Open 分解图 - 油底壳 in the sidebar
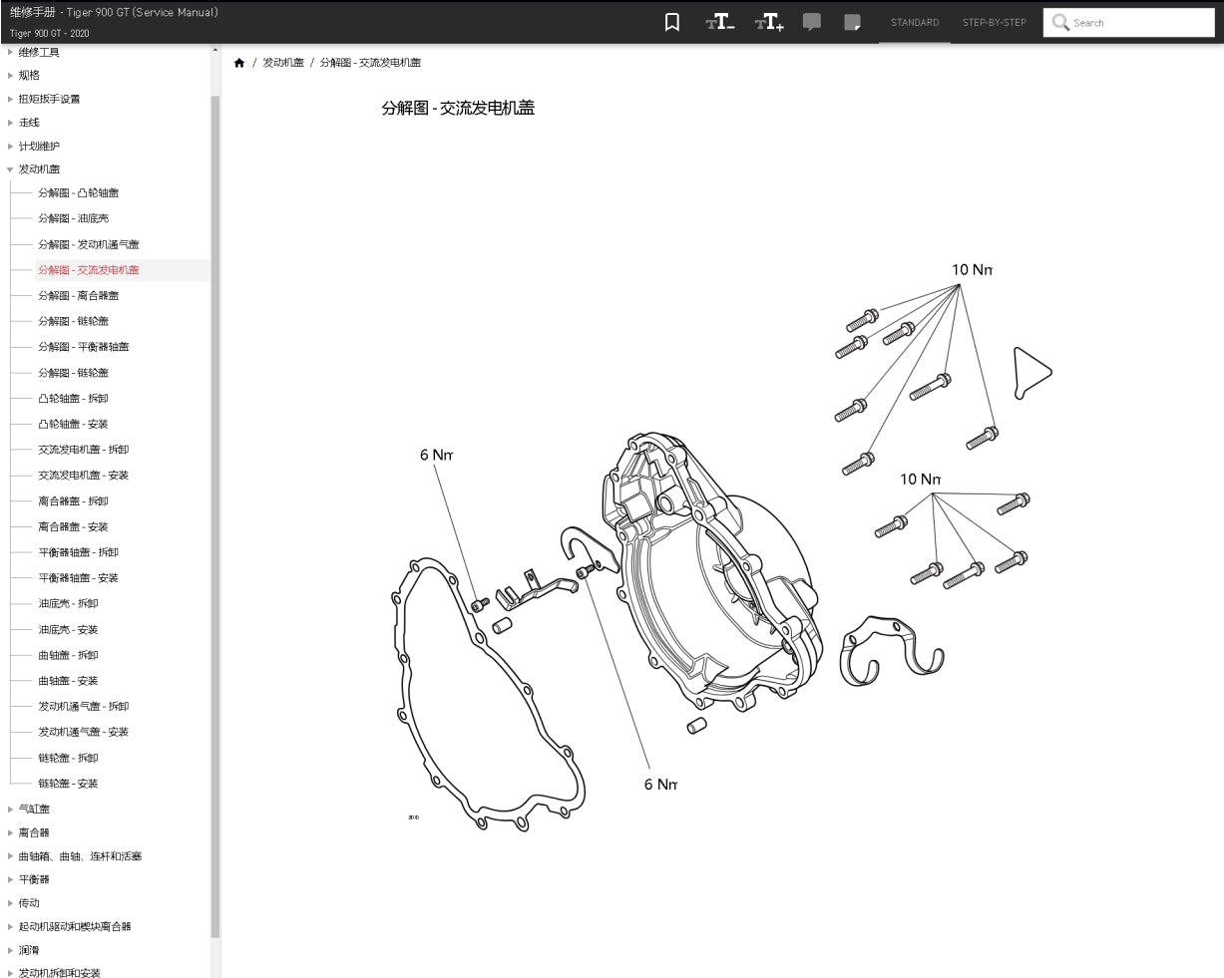 [x=74, y=218]
